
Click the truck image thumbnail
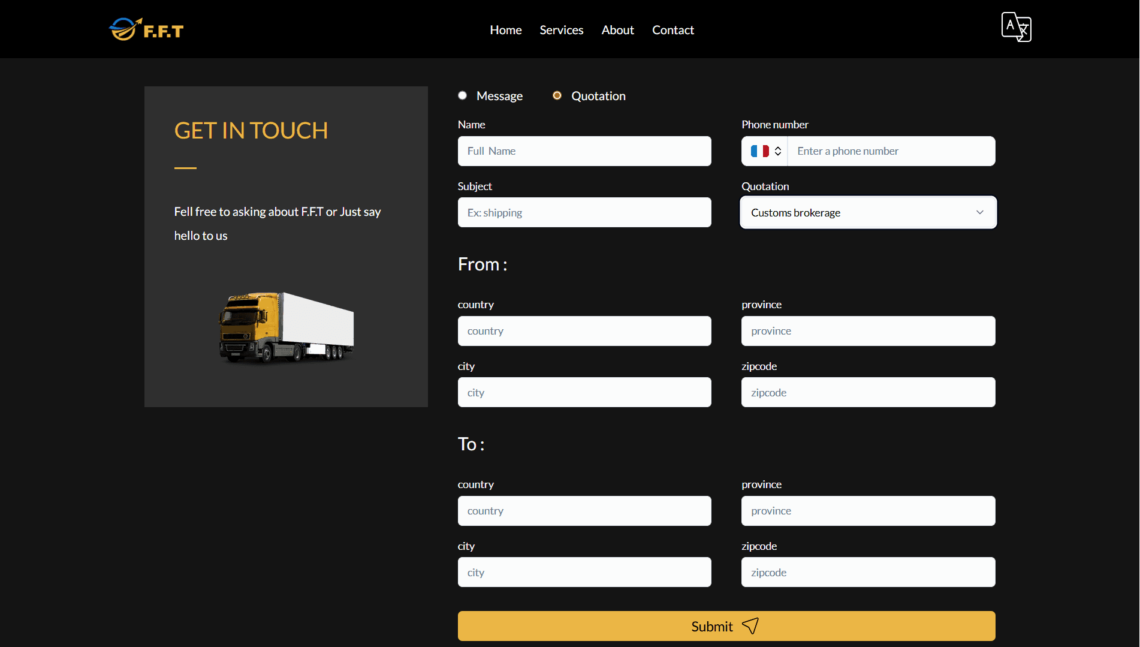[x=286, y=327]
